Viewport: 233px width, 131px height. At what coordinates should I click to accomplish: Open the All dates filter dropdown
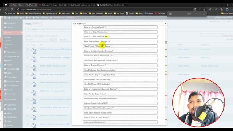click(66, 40)
